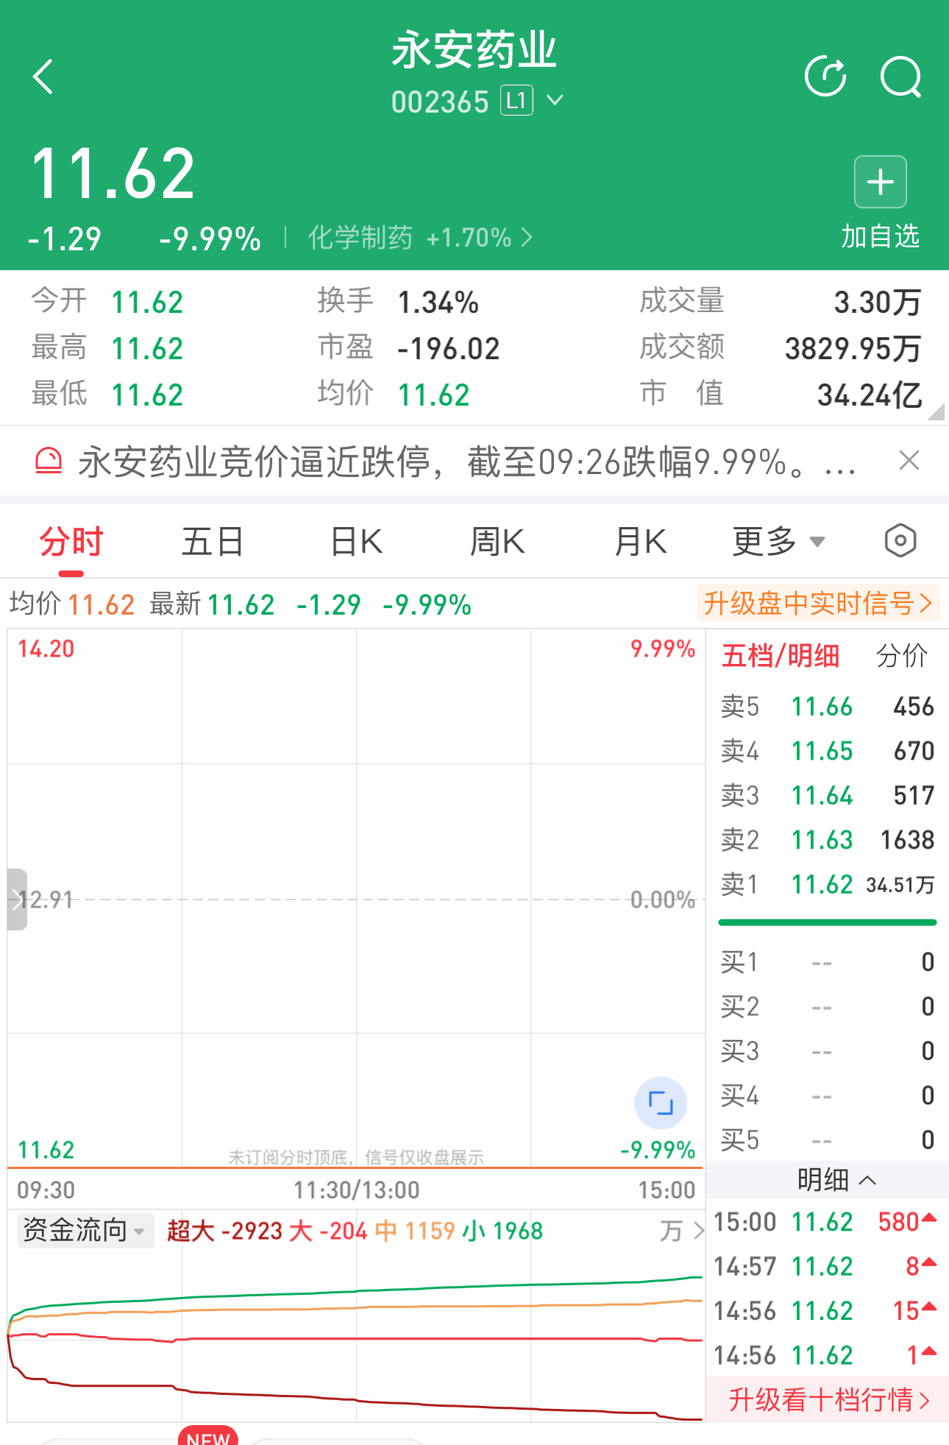
Task: Tap the 买1 bid row
Action: 827,962
